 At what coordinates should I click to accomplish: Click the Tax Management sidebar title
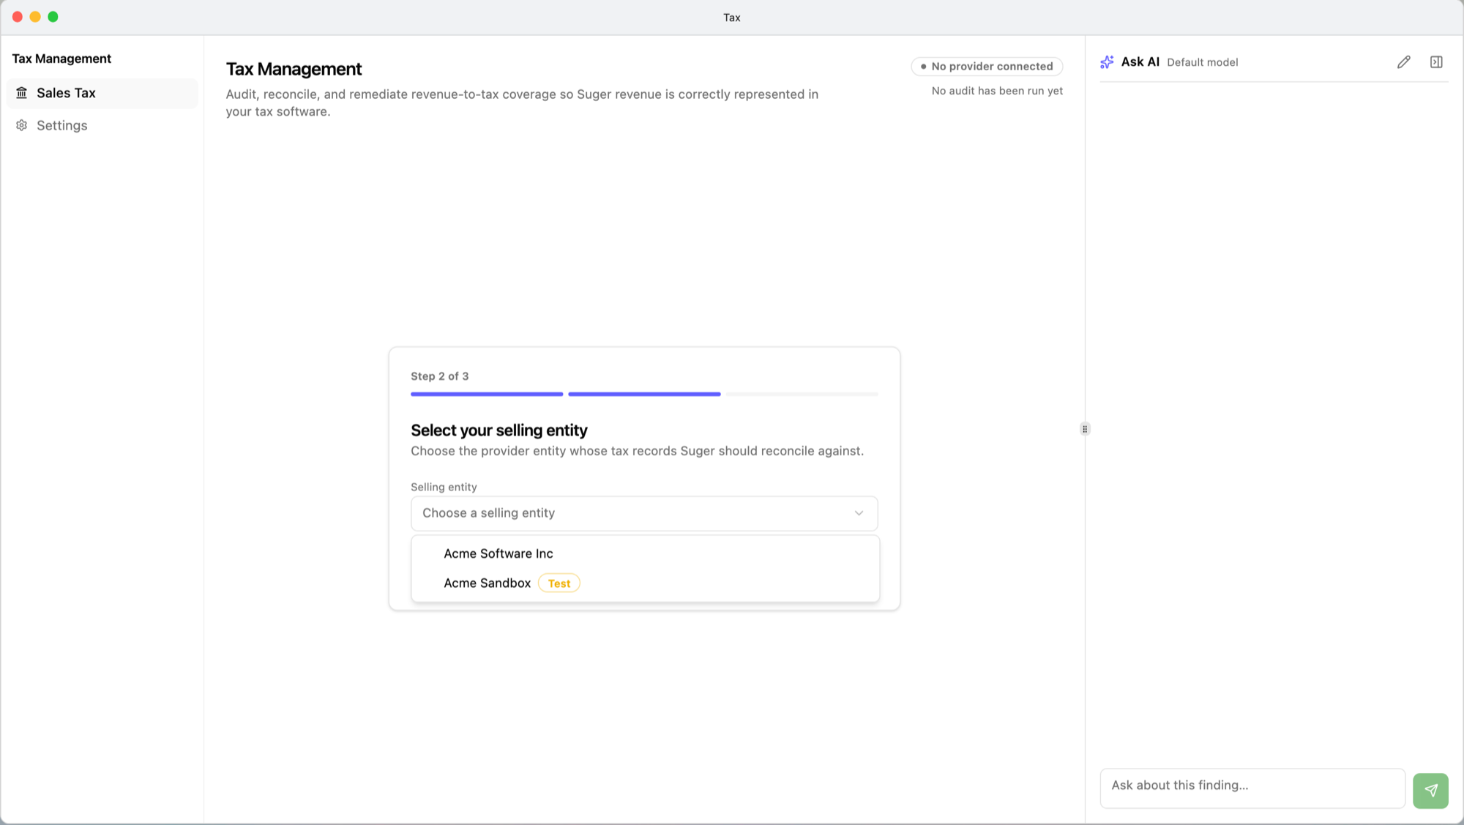pyautogui.click(x=61, y=59)
